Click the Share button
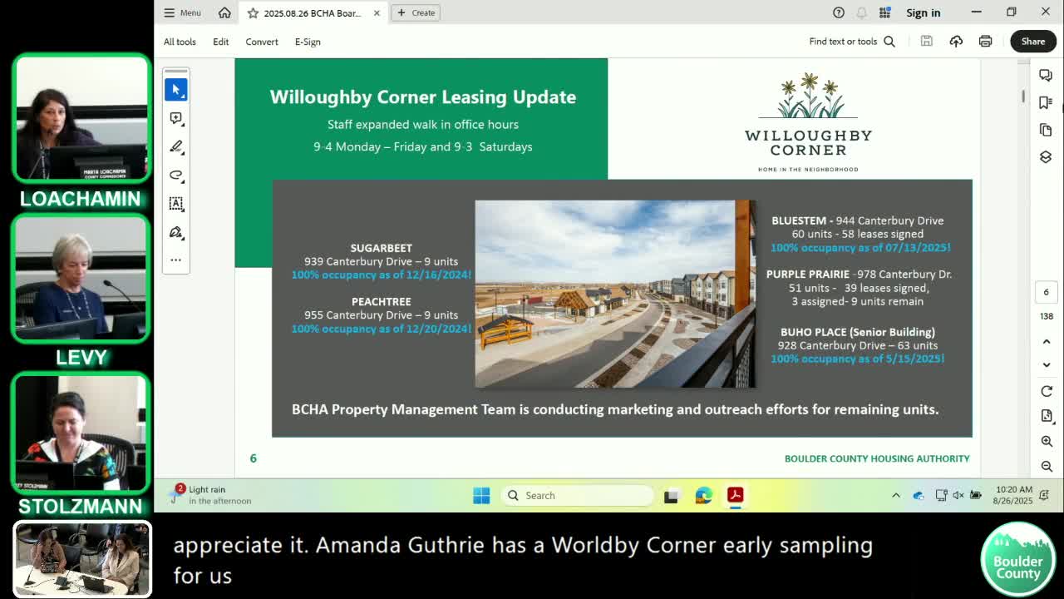This screenshot has width=1064, height=599. coord(1032,41)
